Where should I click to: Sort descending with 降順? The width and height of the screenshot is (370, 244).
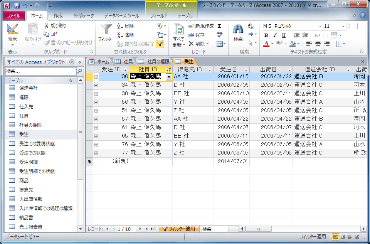coord(126,35)
